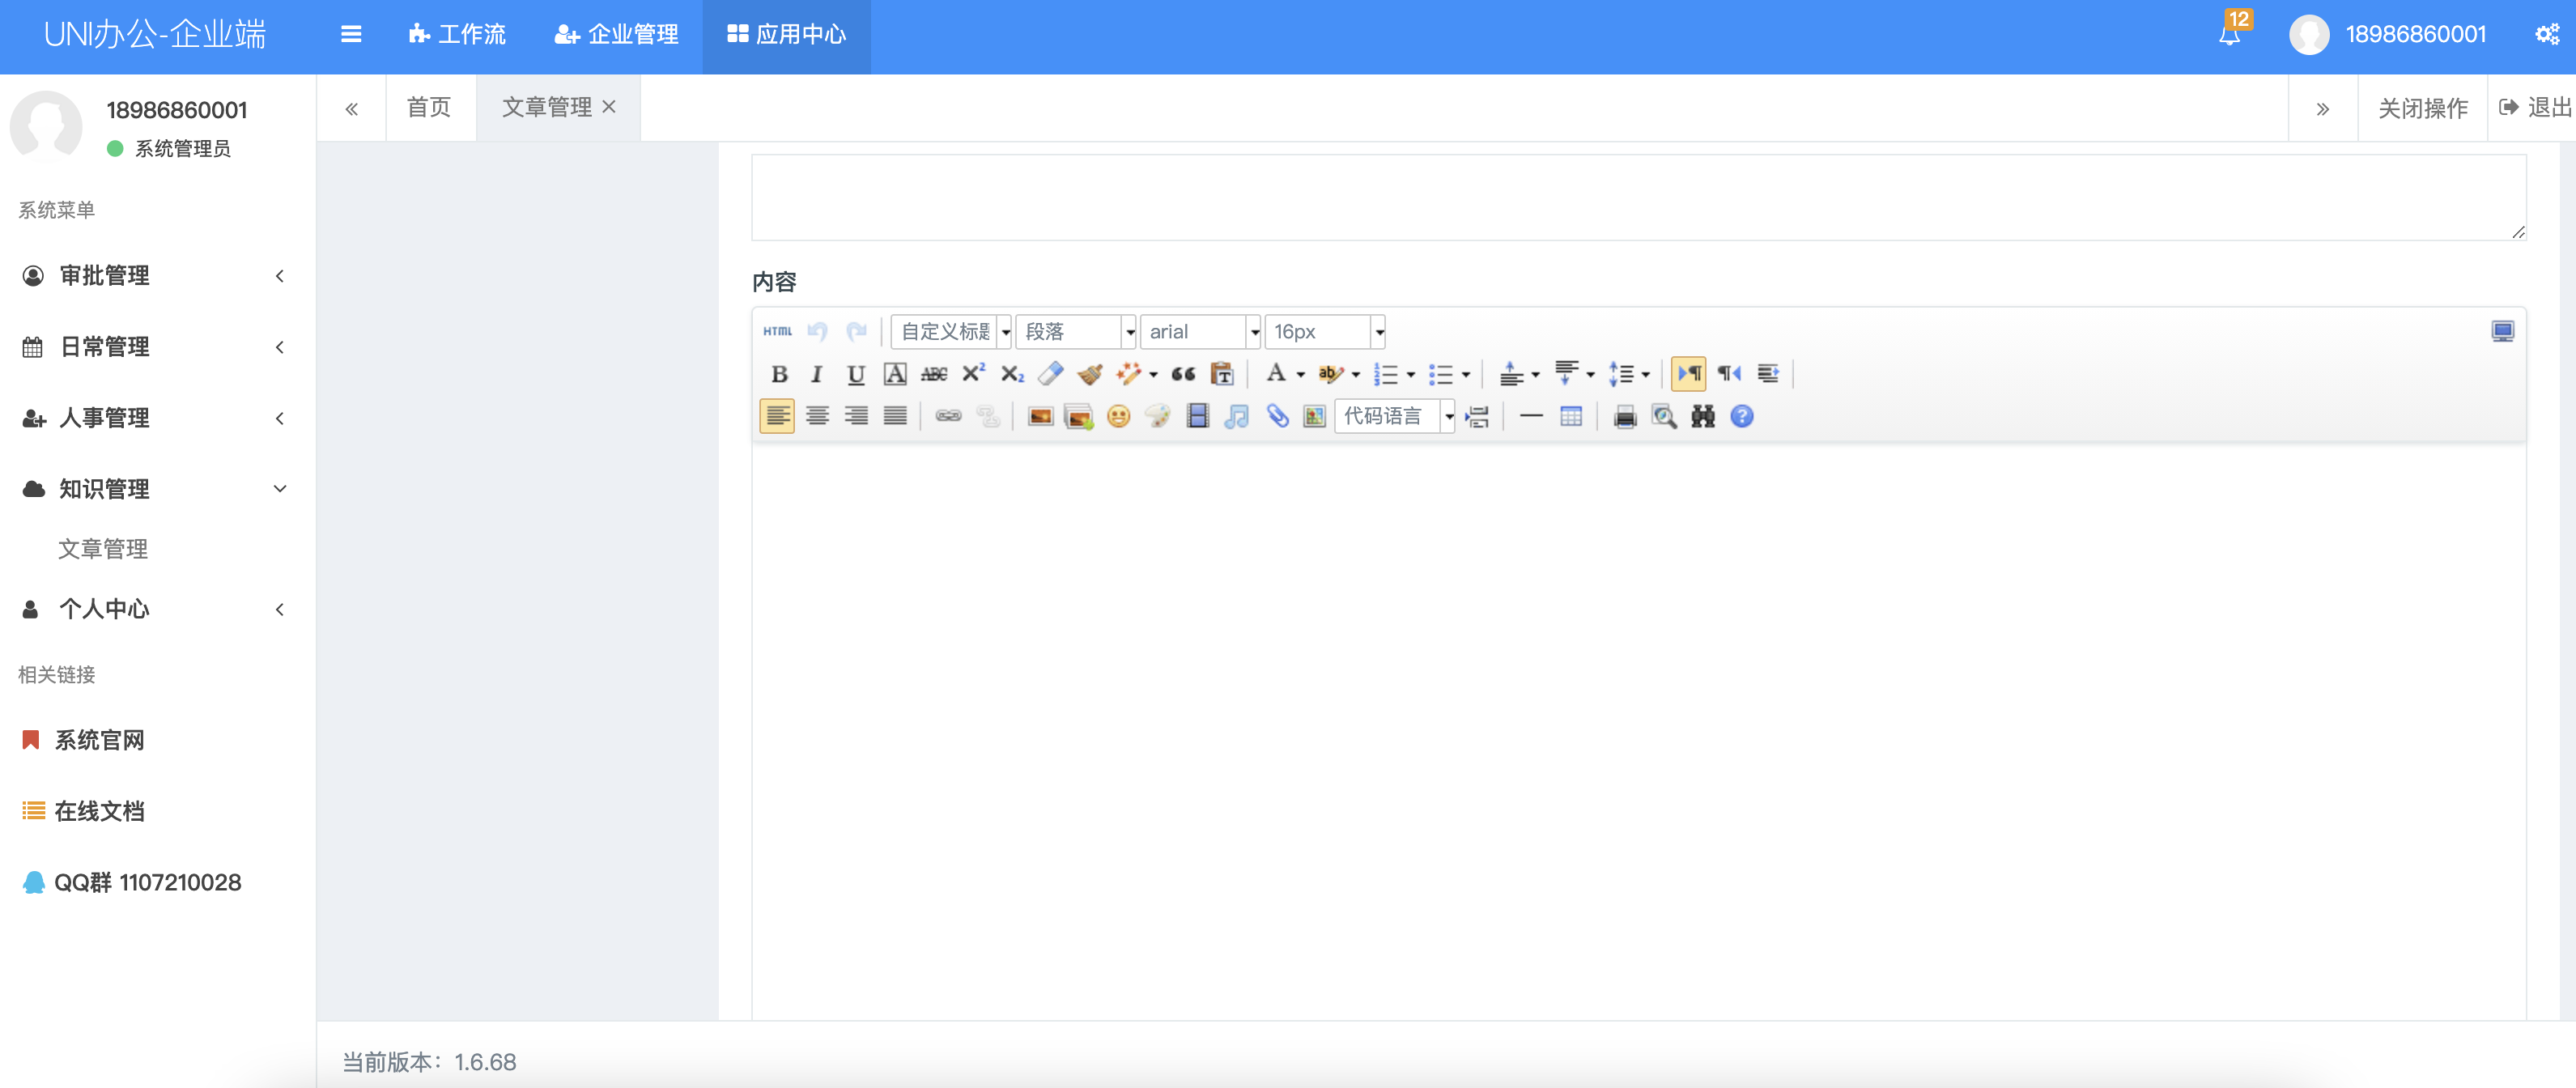Toggle left text alignment

pyautogui.click(x=777, y=417)
